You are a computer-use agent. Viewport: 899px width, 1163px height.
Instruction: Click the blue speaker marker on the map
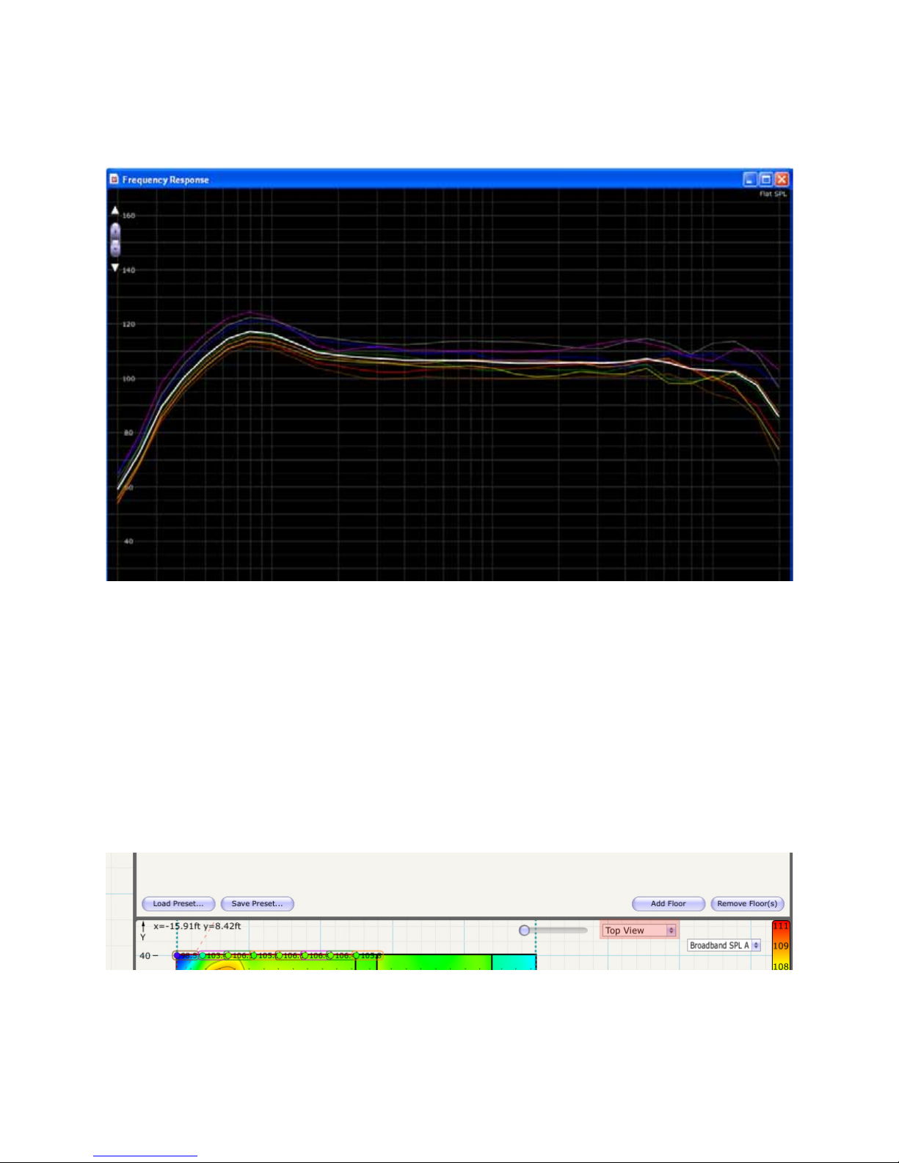click(178, 955)
